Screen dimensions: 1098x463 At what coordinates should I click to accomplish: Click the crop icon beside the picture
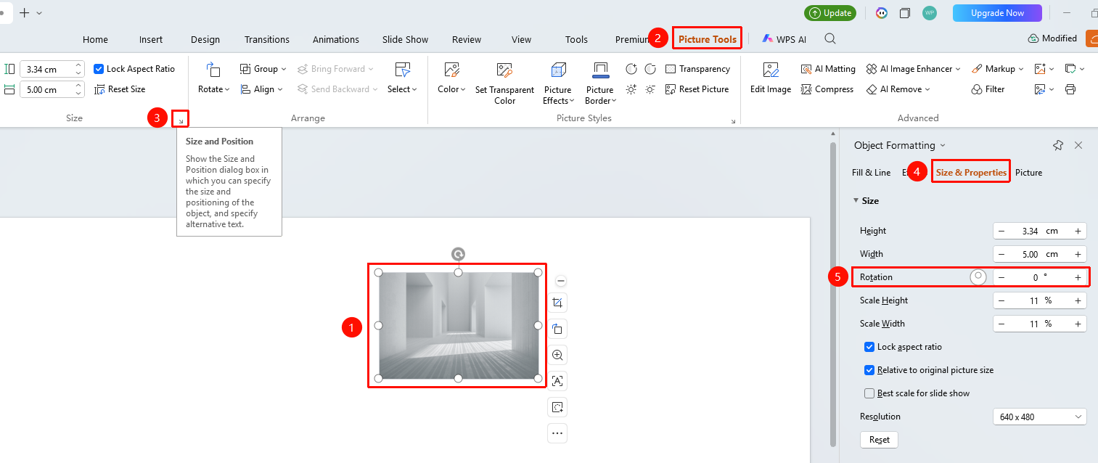[x=557, y=303]
